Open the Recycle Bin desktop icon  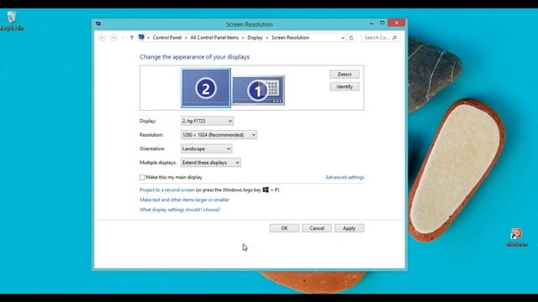(x=12, y=20)
